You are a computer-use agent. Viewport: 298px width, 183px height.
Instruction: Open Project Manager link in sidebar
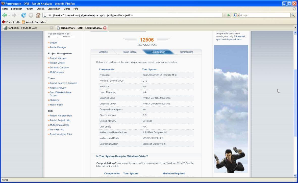(58, 58)
